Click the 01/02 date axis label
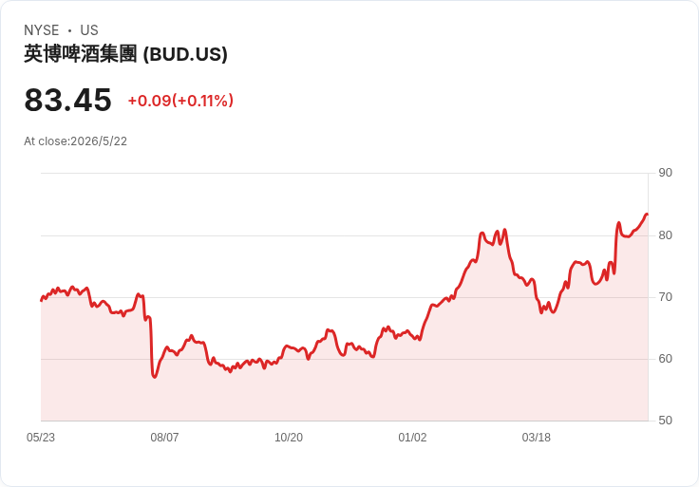This screenshot has height=487, width=699. click(x=412, y=438)
